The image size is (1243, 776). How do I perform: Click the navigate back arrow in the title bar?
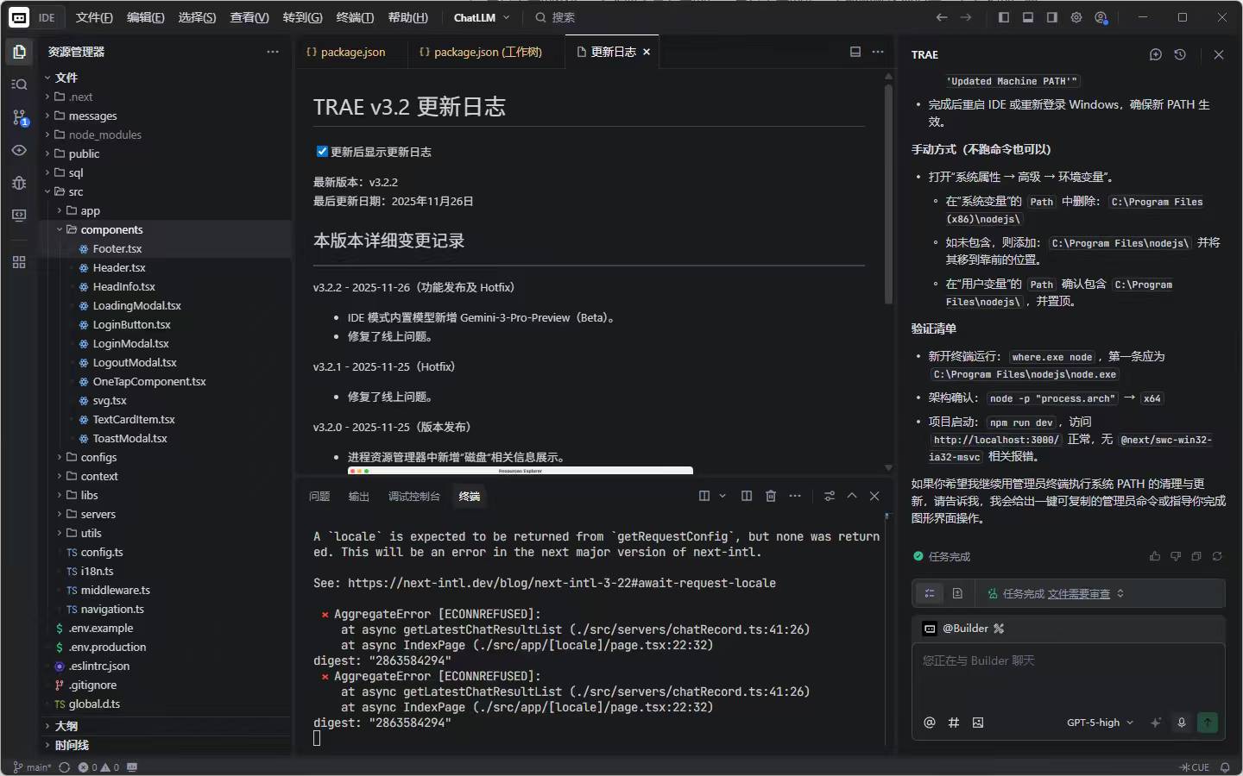tap(942, 17)
